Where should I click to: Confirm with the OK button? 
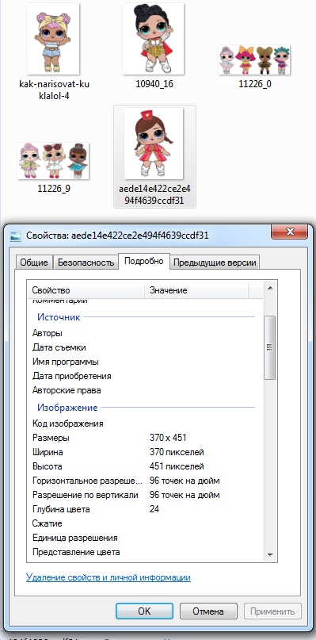pos(144,611)
